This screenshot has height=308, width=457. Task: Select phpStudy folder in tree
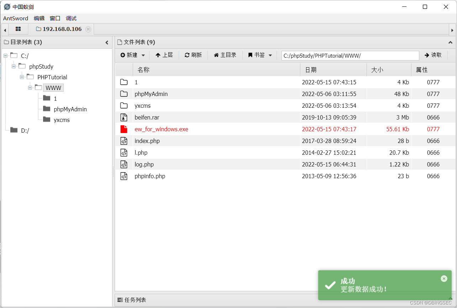coord(41,67)
